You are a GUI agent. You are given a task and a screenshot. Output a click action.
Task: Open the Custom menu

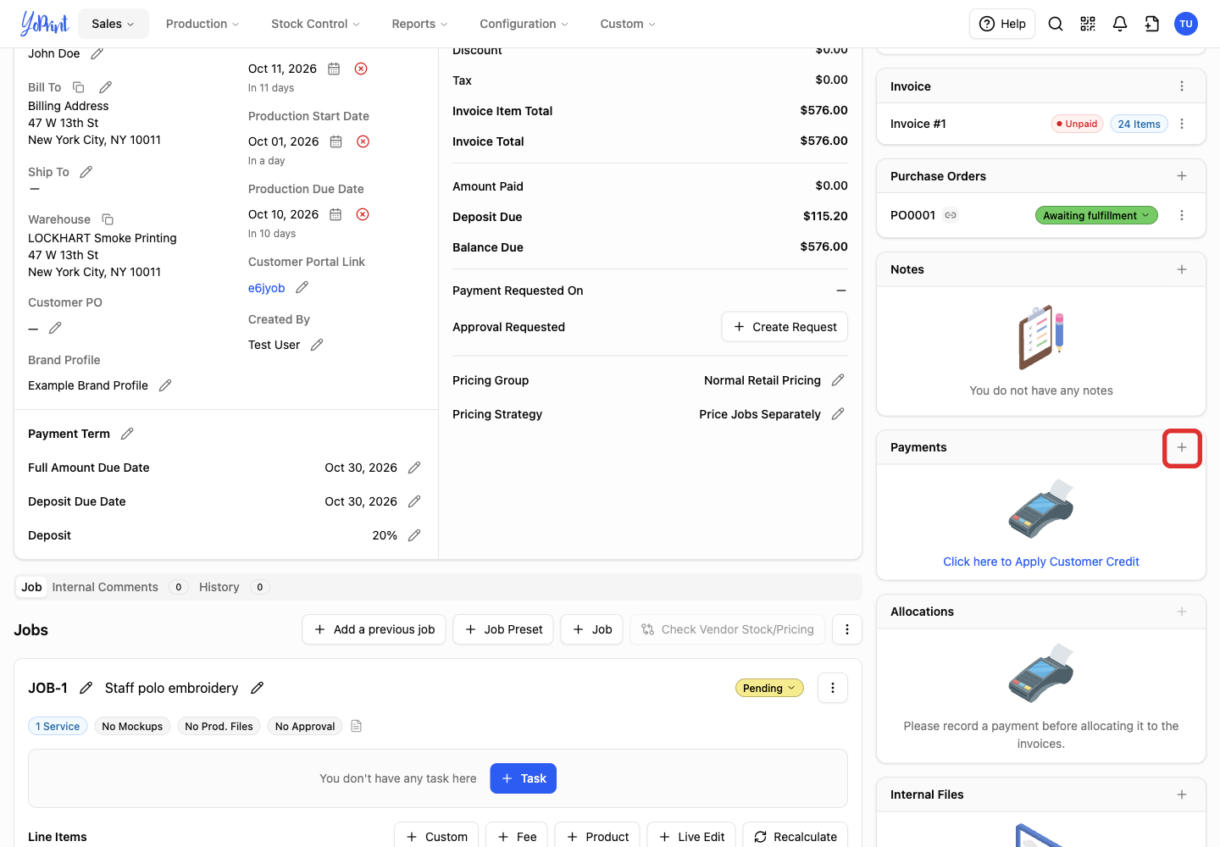click(x=628, y=24)
